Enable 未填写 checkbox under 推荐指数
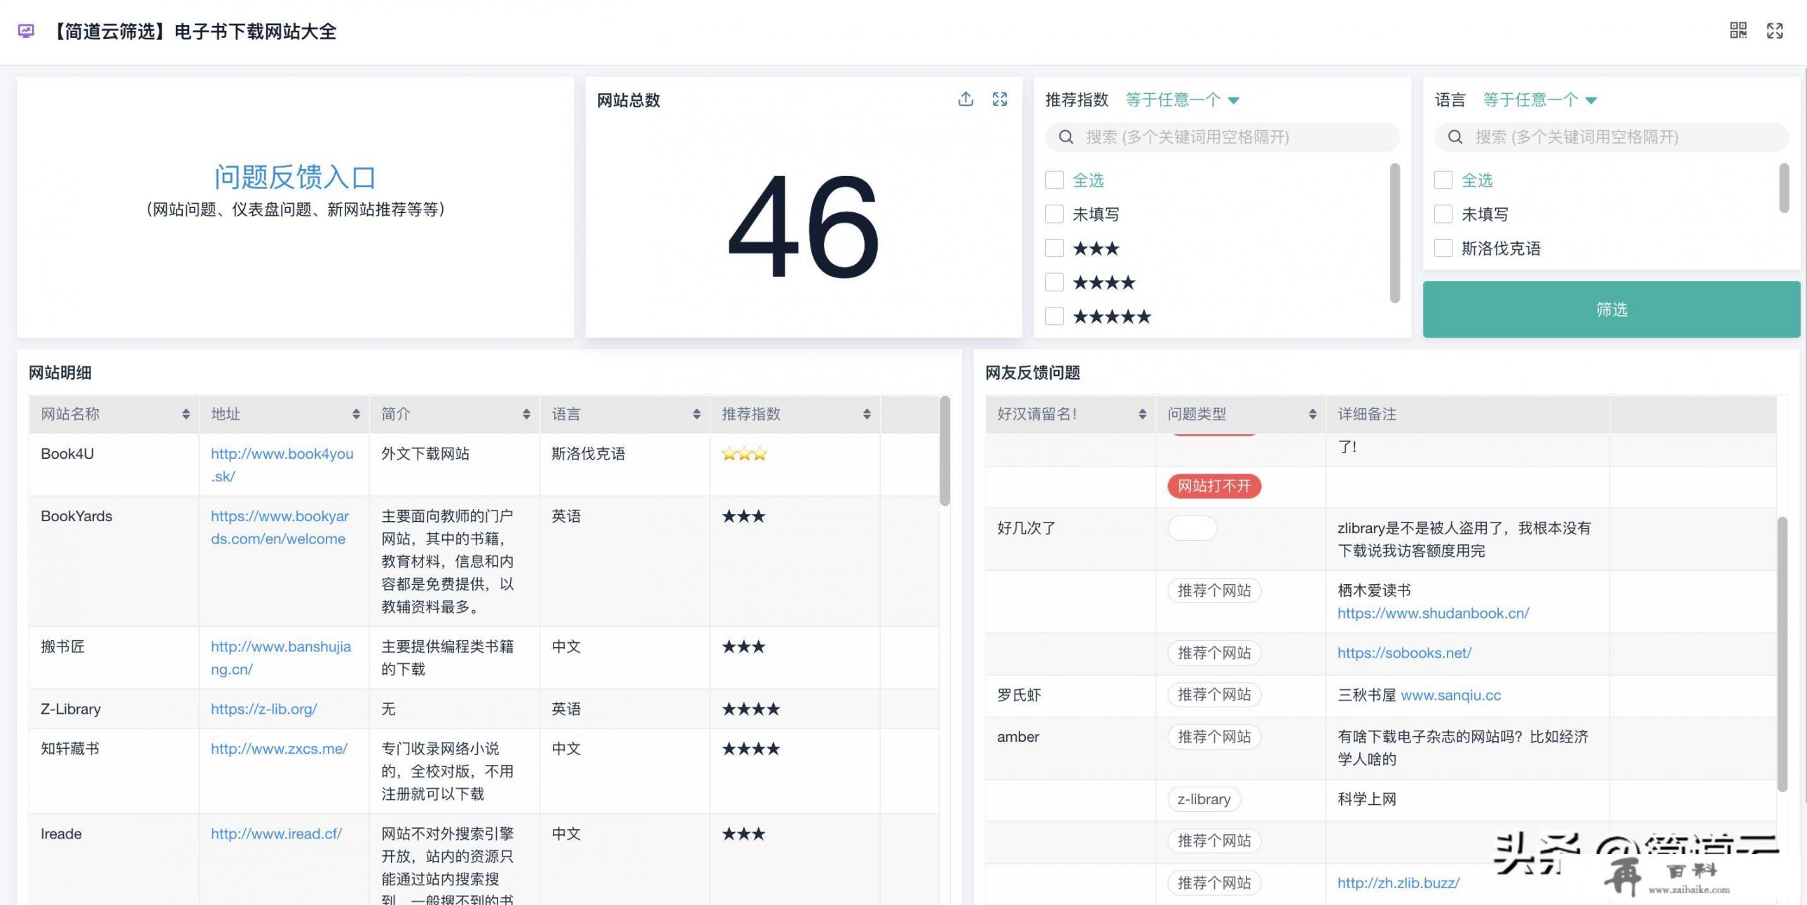Image resolution: width=1807 pixels, height=905 pixels. tap(1054, 214)
